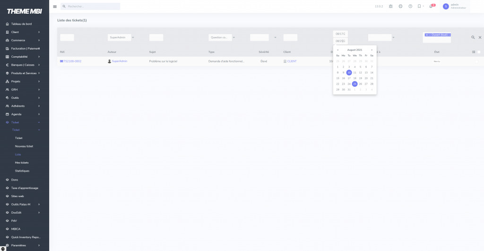Click the Sujet filter input field
The image size is (484, 251).
tap(156, 37)
